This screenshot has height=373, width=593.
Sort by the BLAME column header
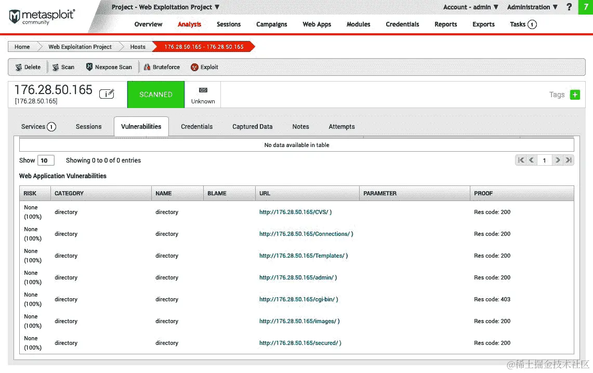point(229,193)
